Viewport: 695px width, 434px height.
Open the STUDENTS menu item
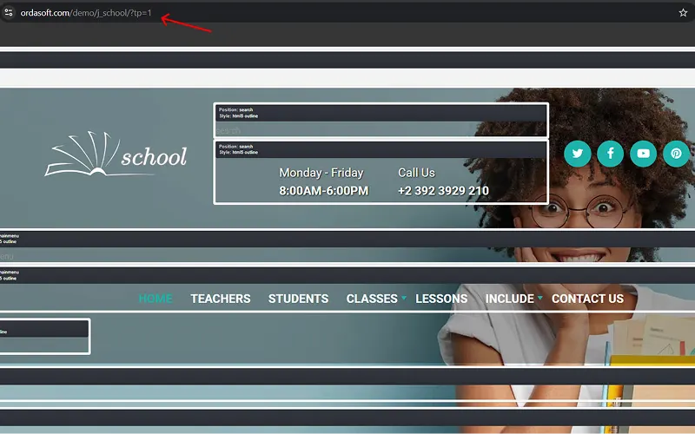pos(298,299)
